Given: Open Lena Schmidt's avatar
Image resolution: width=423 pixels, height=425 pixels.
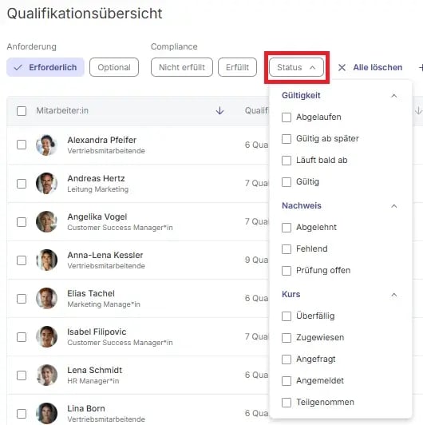Looking at the screenshot, I should click(x=46, y=375).
